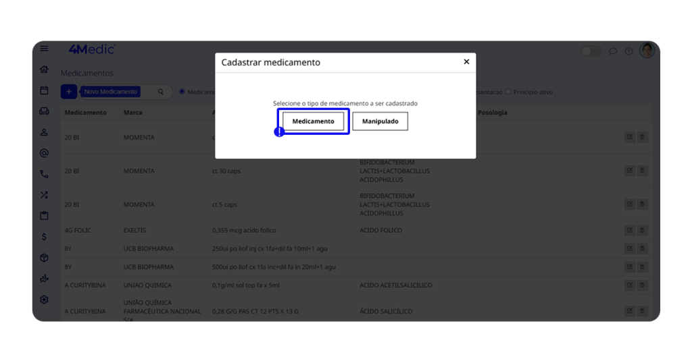The image size is (692, 363).
Task: Check the Principio ativo checkbox
Action: [509, 92]
